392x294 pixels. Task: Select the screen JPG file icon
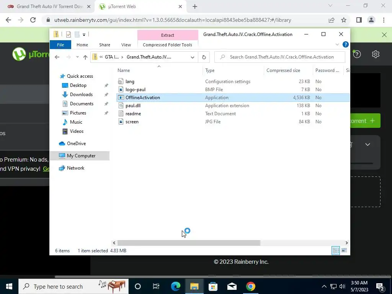121,121
